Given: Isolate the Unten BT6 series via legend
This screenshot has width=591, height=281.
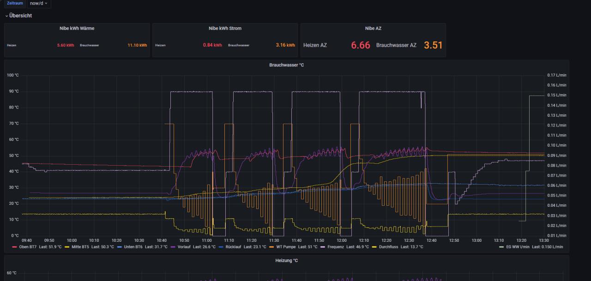Looking at the screenshot, I should click(x=131, y=247).
